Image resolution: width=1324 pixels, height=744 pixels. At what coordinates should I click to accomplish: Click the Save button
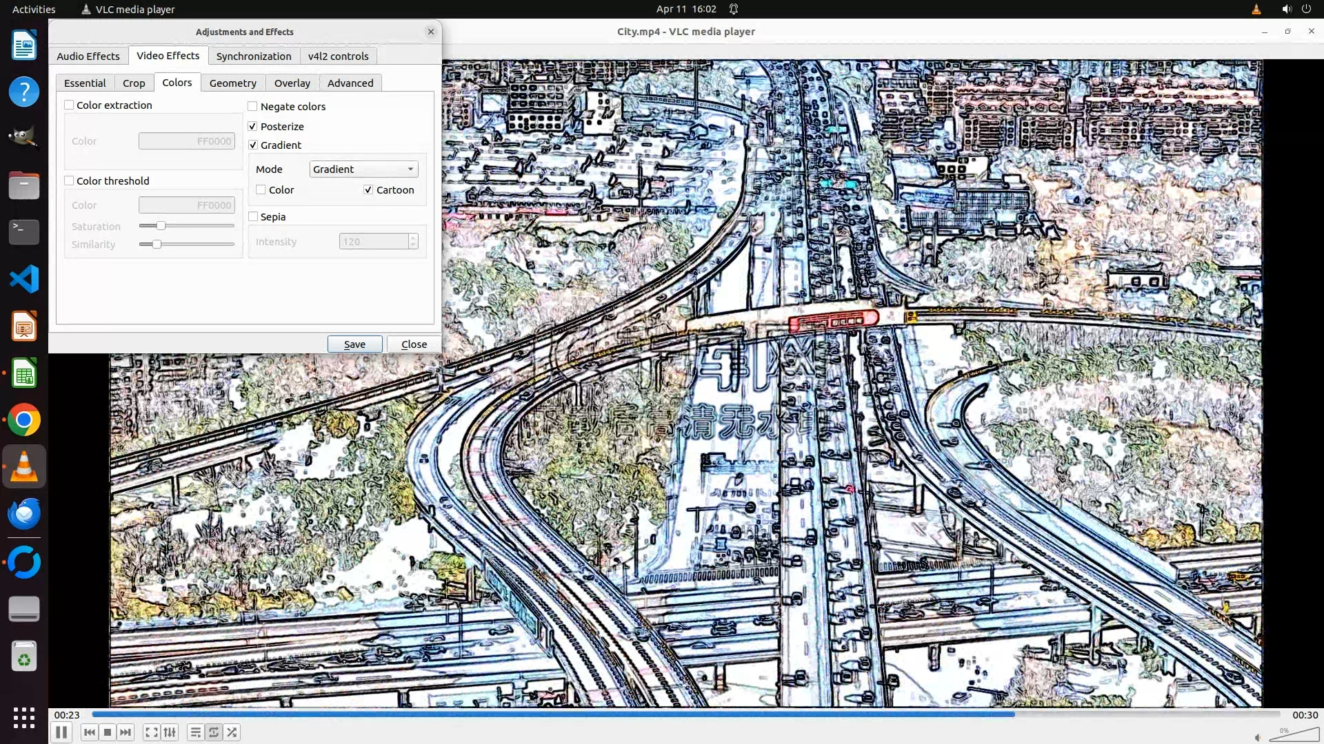pyautogui.click(x=354, y=344)
